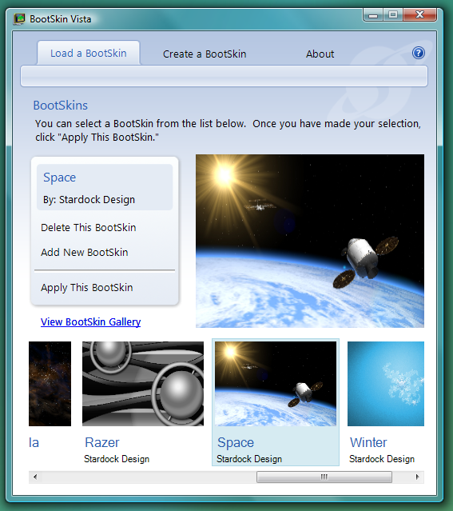Click the horizontal scrollbar thumb
453x511 pixels.
(324, 477)
